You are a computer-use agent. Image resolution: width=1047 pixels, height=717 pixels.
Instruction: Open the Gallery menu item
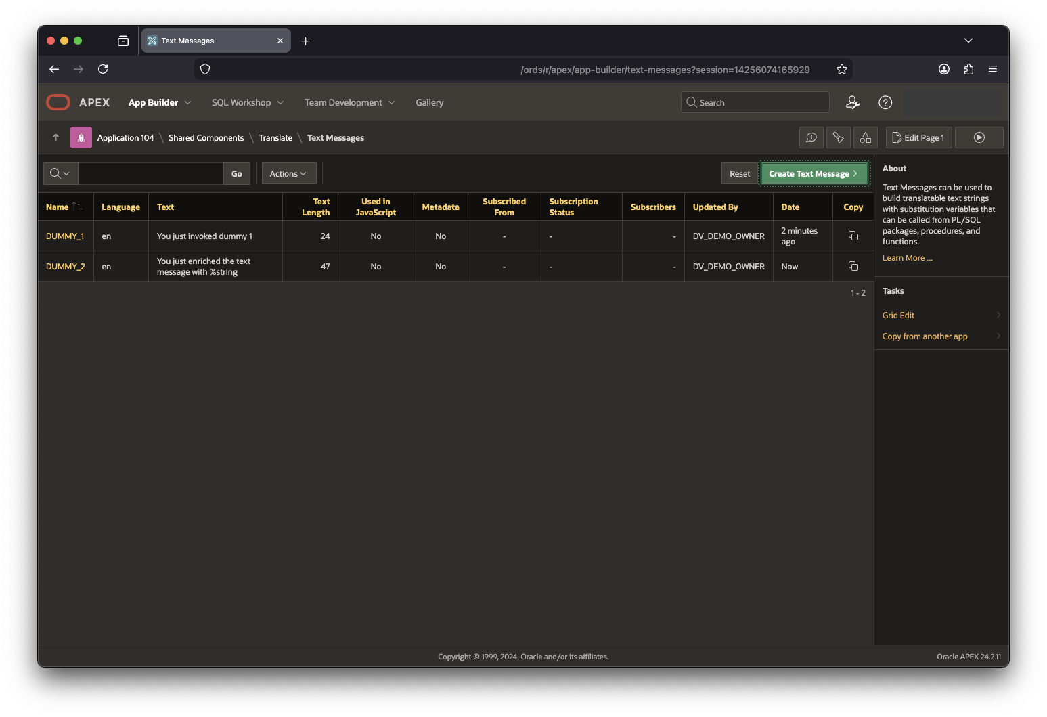tap(429, 102)
